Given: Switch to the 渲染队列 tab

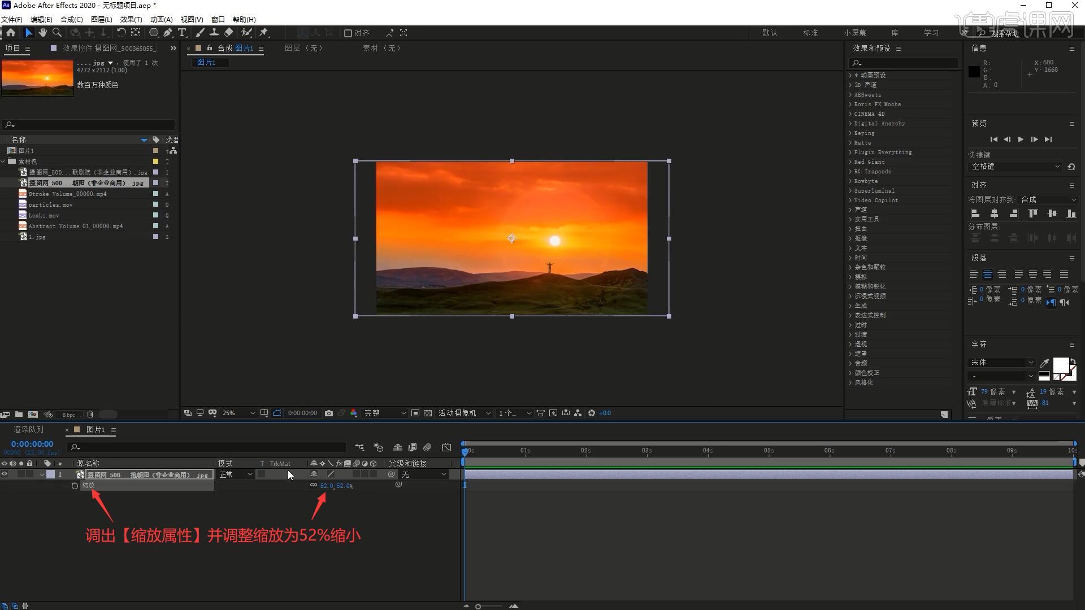Looking at the screenshot, I should coord(29,430).
